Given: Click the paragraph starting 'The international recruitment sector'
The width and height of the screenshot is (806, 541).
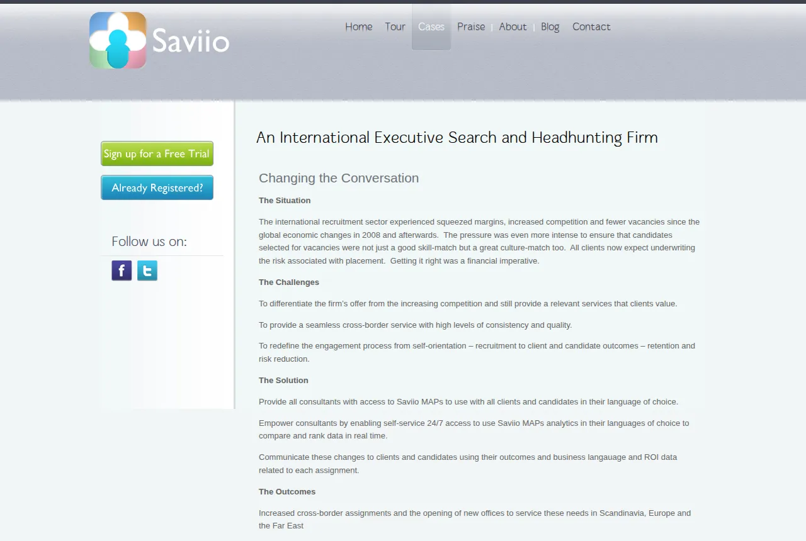Looking at the screenshot, I should (479, 242).
